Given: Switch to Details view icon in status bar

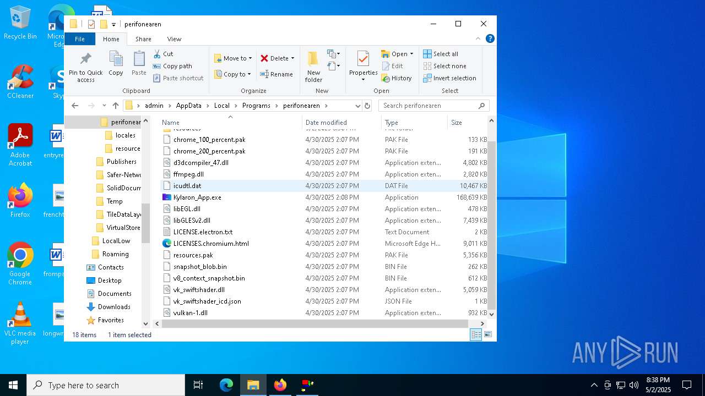Looking at the screenshot, I should [476, 334].
